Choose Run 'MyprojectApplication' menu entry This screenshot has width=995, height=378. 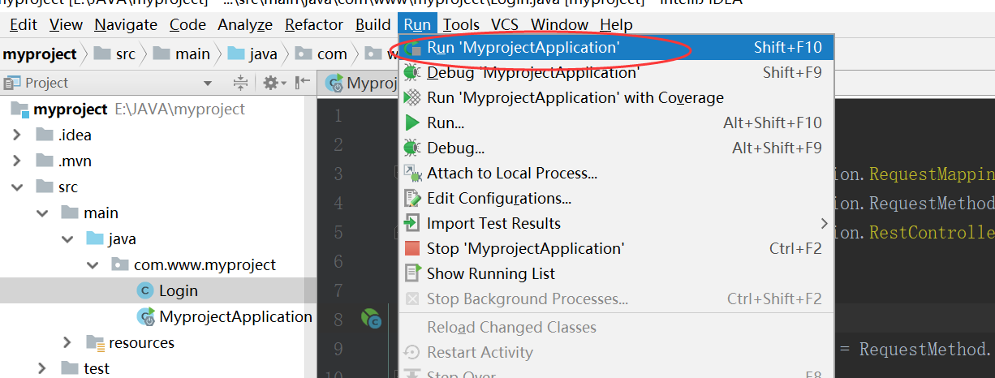tap(617, 48)
